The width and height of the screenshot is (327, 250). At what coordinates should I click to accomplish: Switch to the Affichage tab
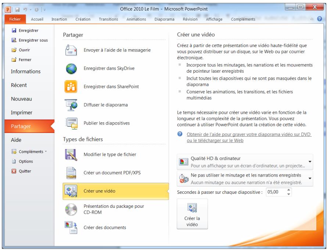click(214, 19)
